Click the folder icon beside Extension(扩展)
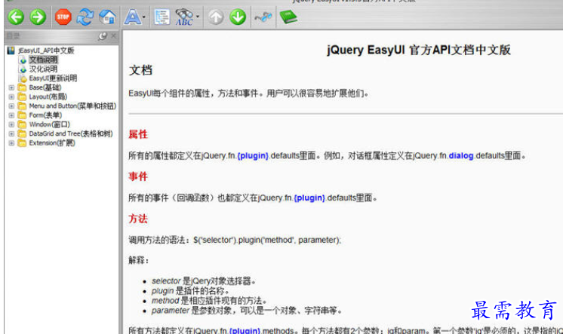Screen dimensions: 563x334 point(22,143)
